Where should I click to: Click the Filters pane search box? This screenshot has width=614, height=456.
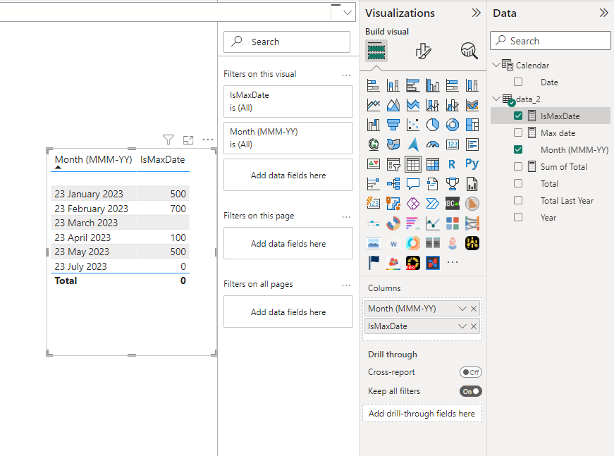click(287, 42)
